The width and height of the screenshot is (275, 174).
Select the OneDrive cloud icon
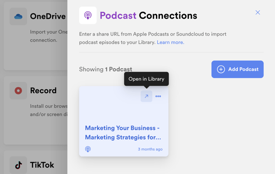pos(18,16)
